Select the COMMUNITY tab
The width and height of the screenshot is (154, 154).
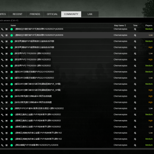tap(71, 14)
